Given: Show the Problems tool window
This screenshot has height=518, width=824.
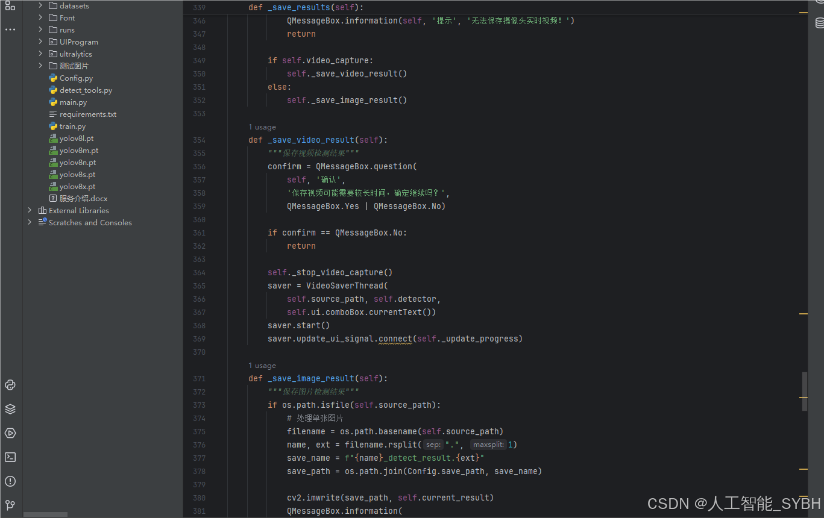Looking at the screenshot, I should (x=10, y=481).
